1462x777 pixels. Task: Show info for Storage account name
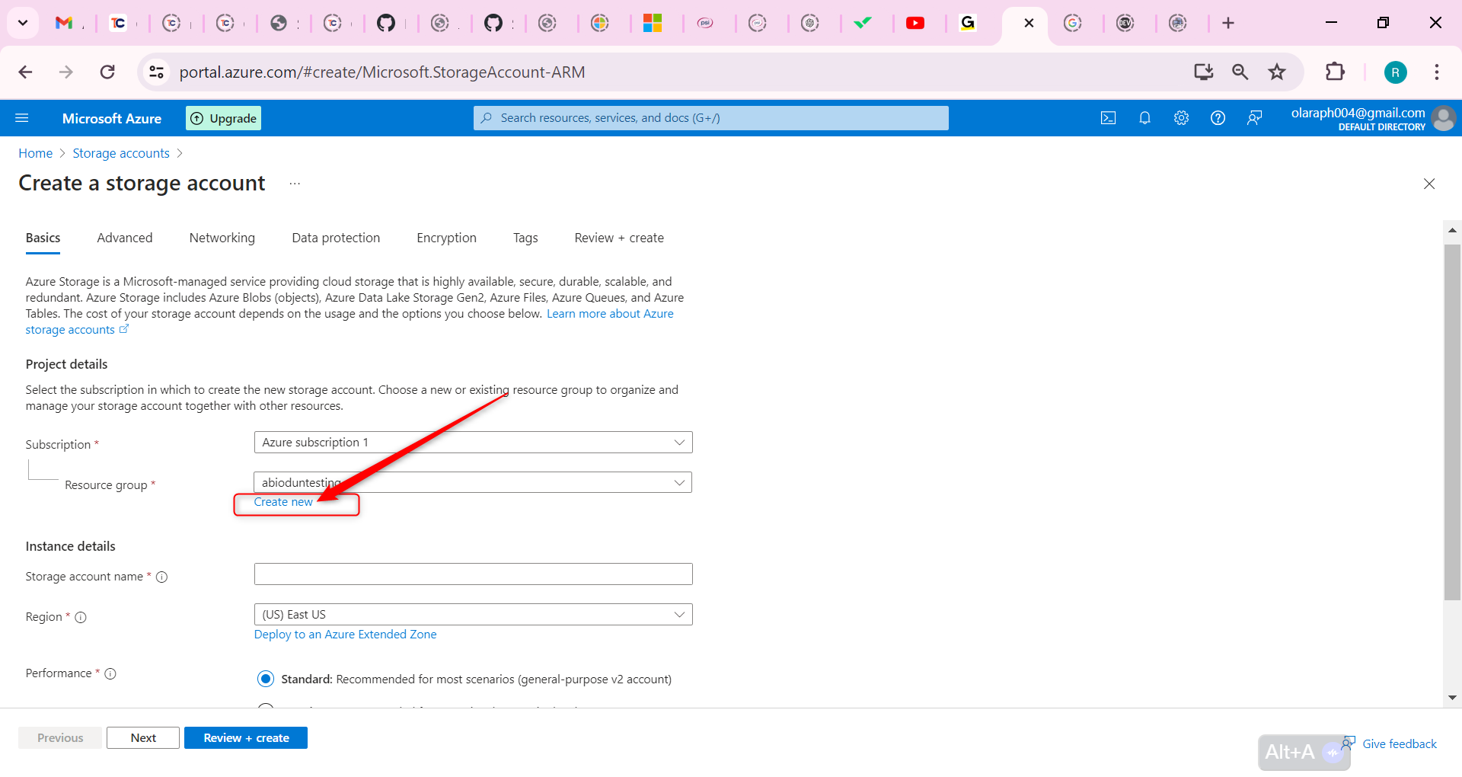pyautogui.click(x=162, y=577)
